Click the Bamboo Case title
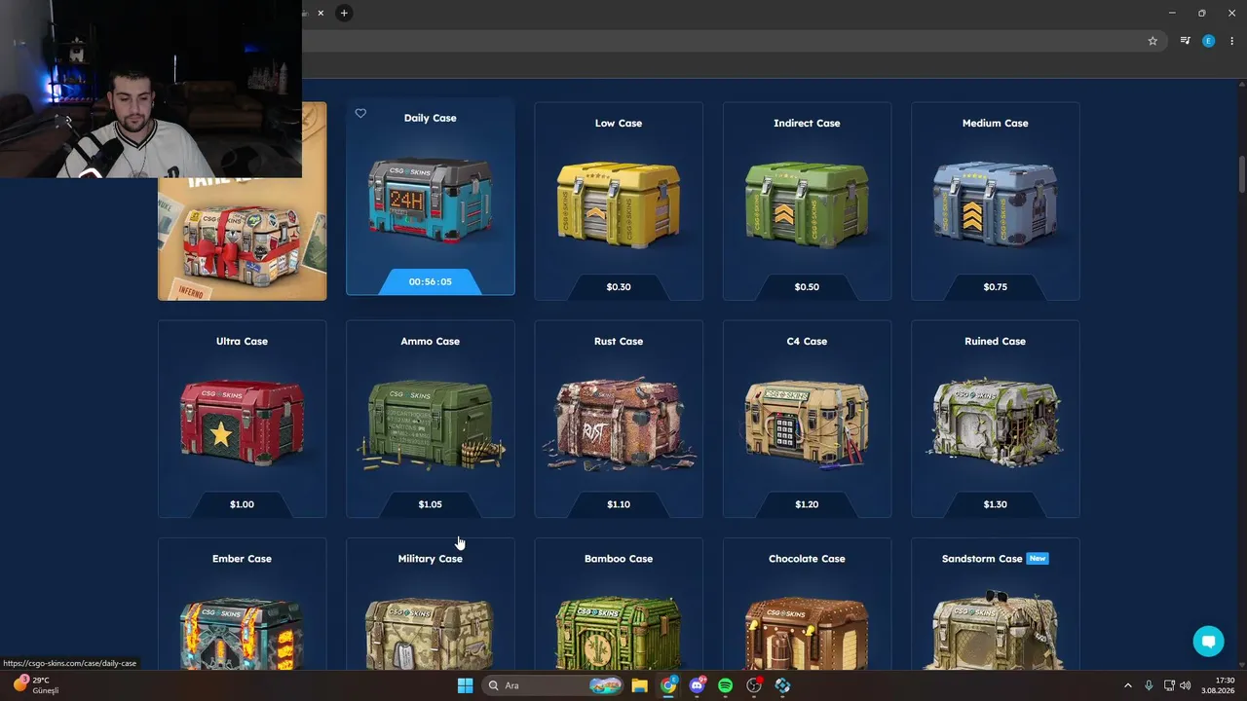The image size is (1247, 701). [x=619, y=559]
